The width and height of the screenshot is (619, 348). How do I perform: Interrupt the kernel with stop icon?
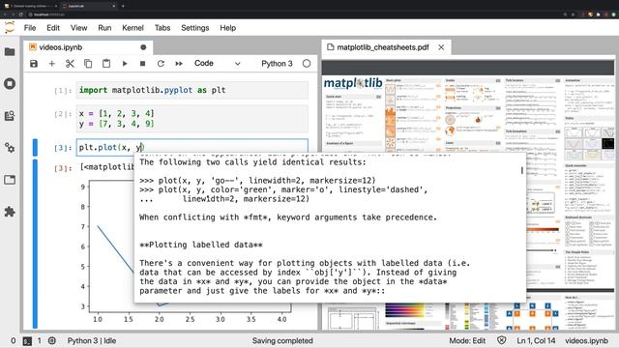[142, 64]
